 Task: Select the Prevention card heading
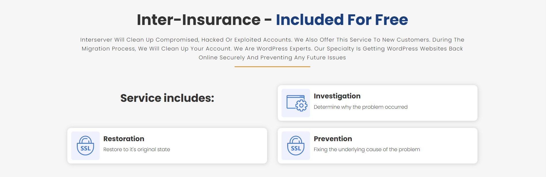[x=333, y=139]
